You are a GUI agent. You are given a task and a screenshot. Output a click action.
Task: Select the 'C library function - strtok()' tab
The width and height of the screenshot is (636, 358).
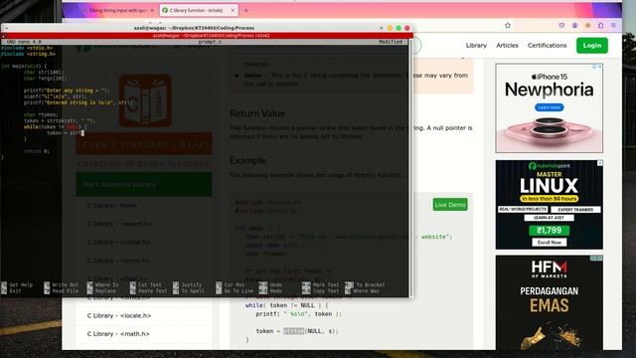[199, 10]
